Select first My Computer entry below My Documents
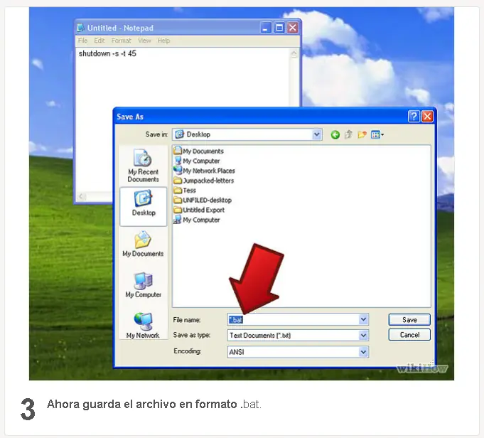484x438 pixels. click(x=197, y=161)
